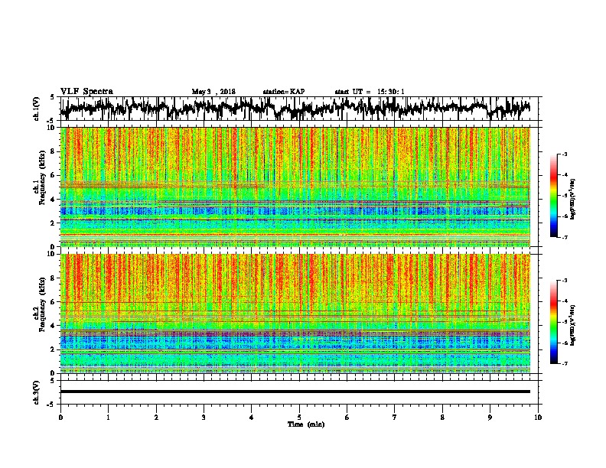606x468 pixels.
Task: Click the ch.1 voltage waveform trace panel
Action: [x=299, y=109]
